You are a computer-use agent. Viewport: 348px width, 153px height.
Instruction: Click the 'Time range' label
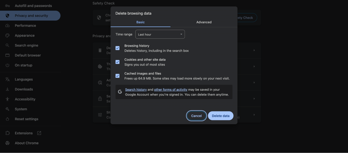click(124, 34)
